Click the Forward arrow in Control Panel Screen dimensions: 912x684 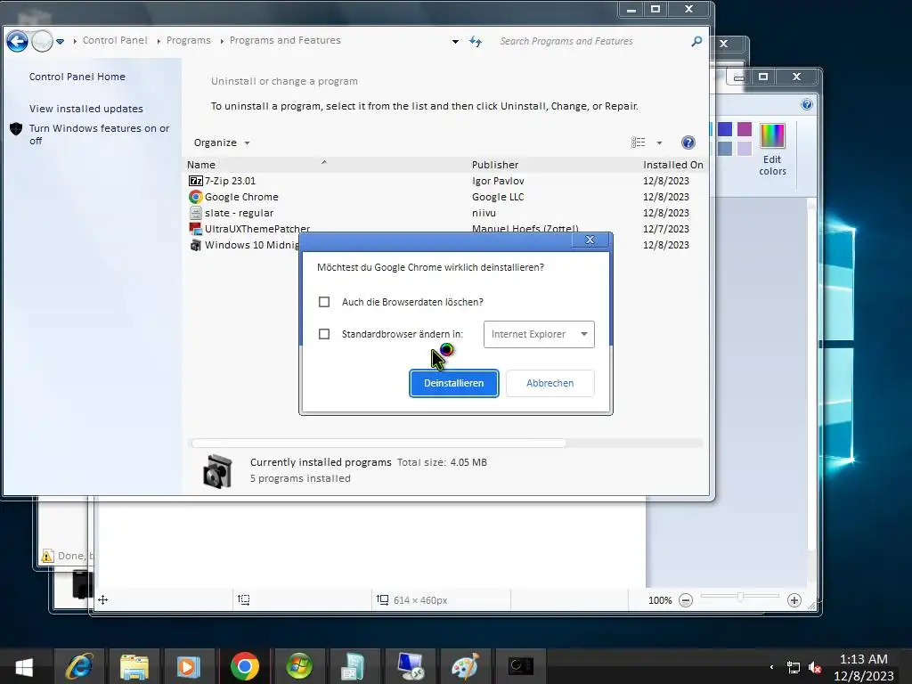[x=42, y=41]
